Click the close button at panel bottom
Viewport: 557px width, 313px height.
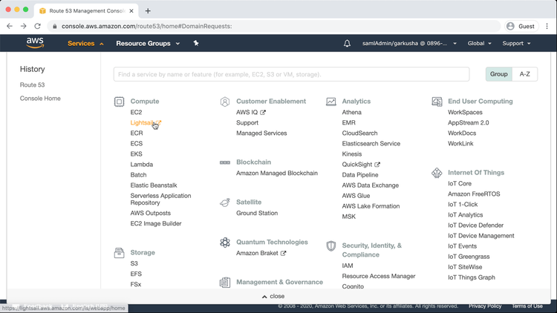coord(273,296)
